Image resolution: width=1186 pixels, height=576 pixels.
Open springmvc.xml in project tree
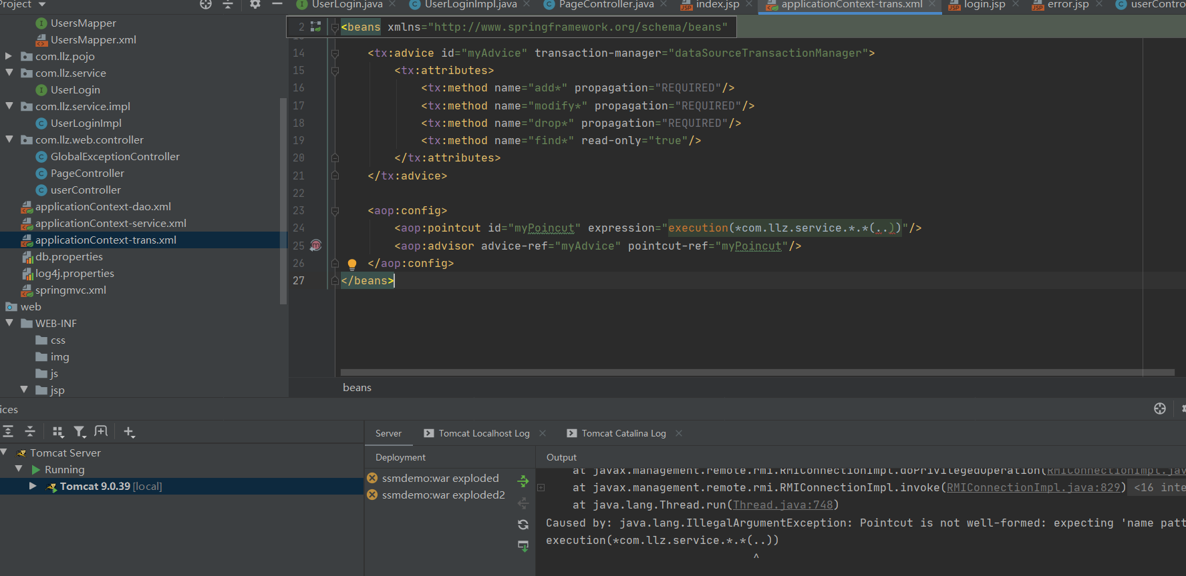click(x=70, y=290)
